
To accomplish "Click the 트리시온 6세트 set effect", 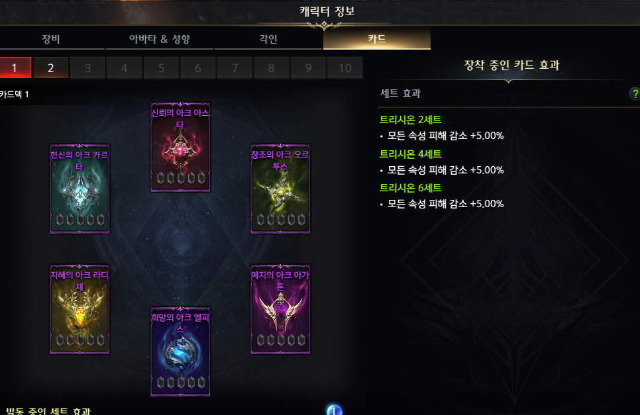I will pos(411,187).
